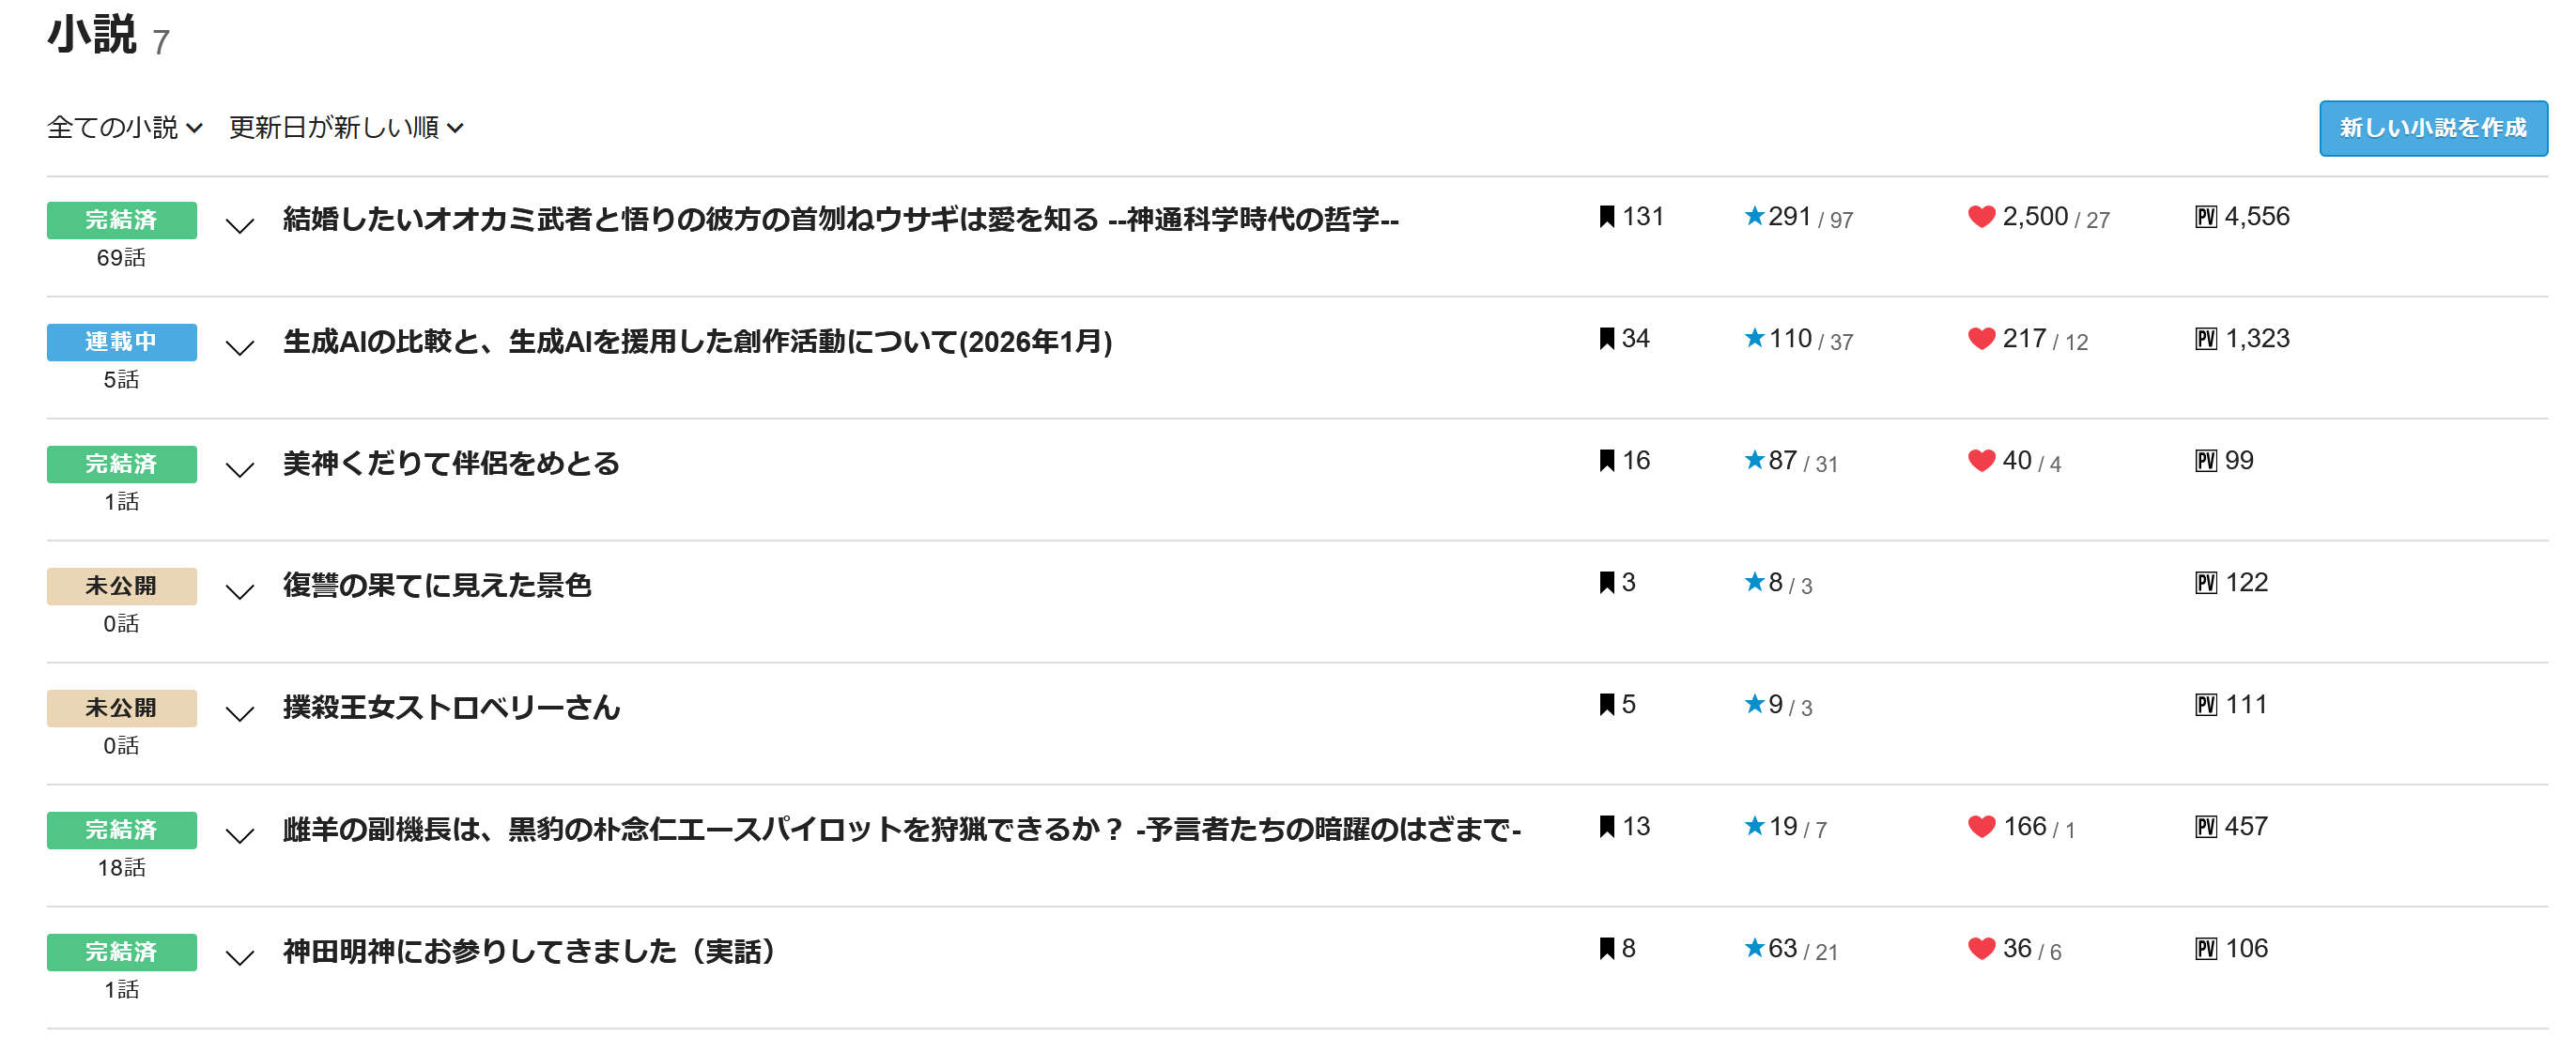2576x1037 pixels.
Task: Click bookmark icon for 撲殺王女ストロベリーさん
Action: click(1606, 705)
